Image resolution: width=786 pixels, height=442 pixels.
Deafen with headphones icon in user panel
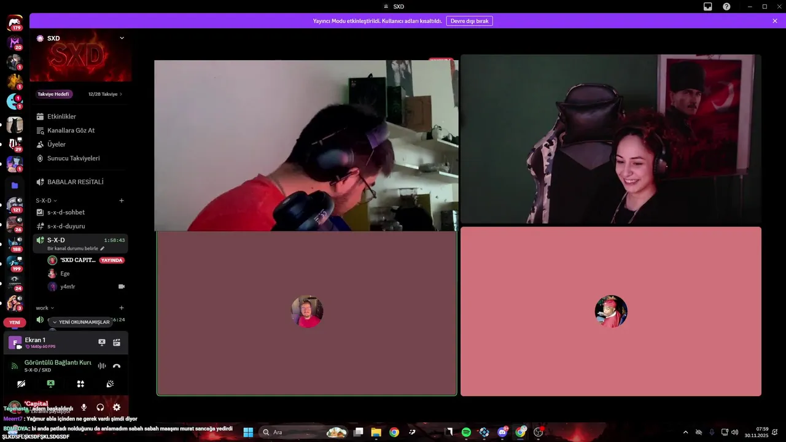(100, 407)
